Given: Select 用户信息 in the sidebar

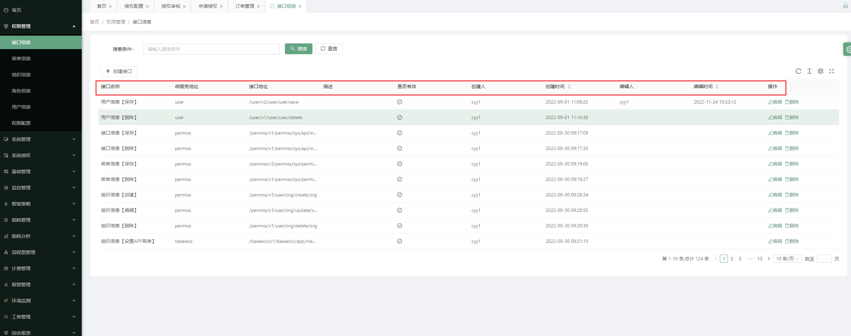Looking at the screenshot, I should pos(41,107).
